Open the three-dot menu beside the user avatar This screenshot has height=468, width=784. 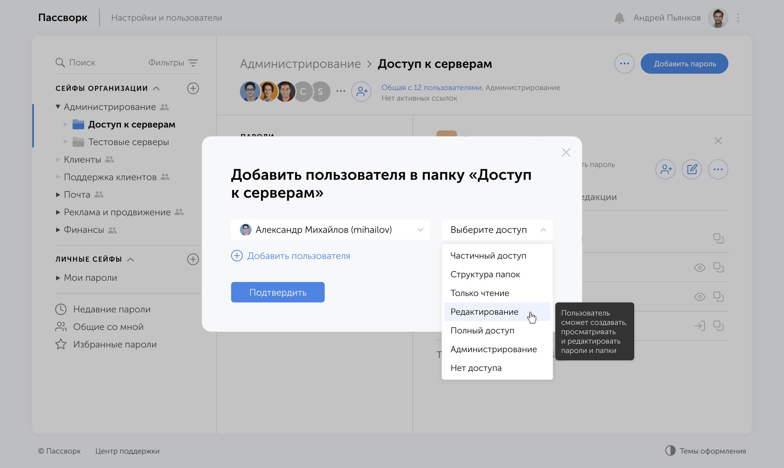pos(738,18)
